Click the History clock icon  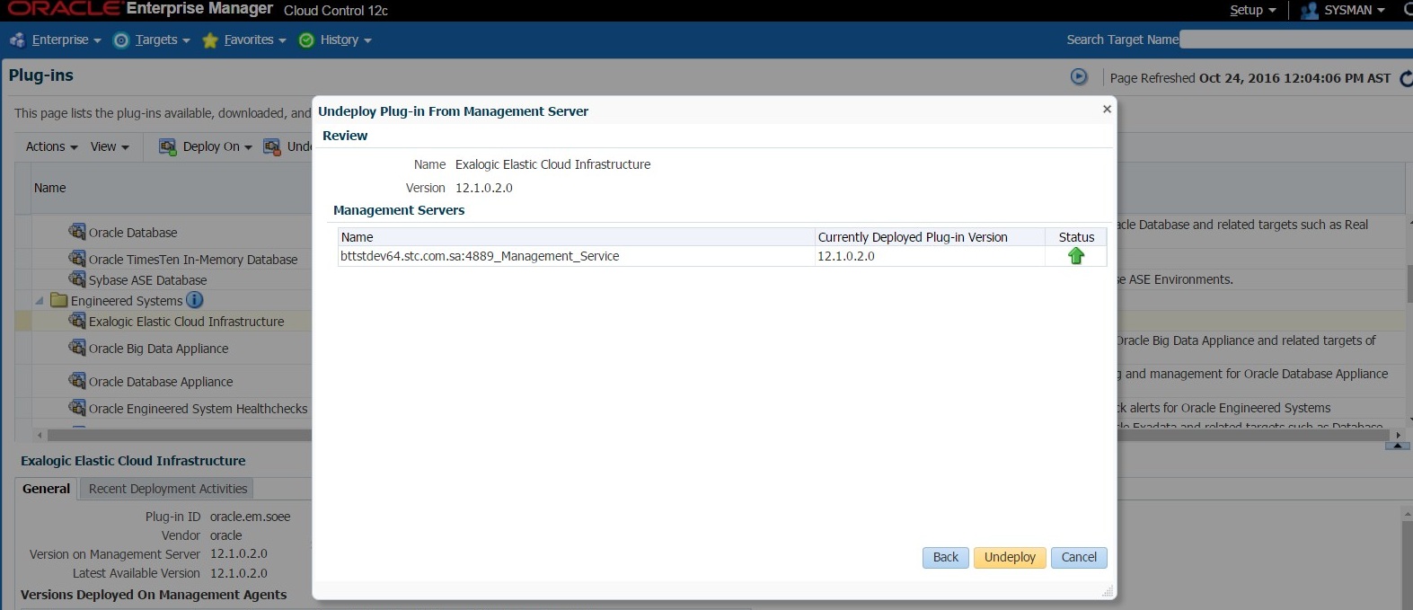click(306, 40)
